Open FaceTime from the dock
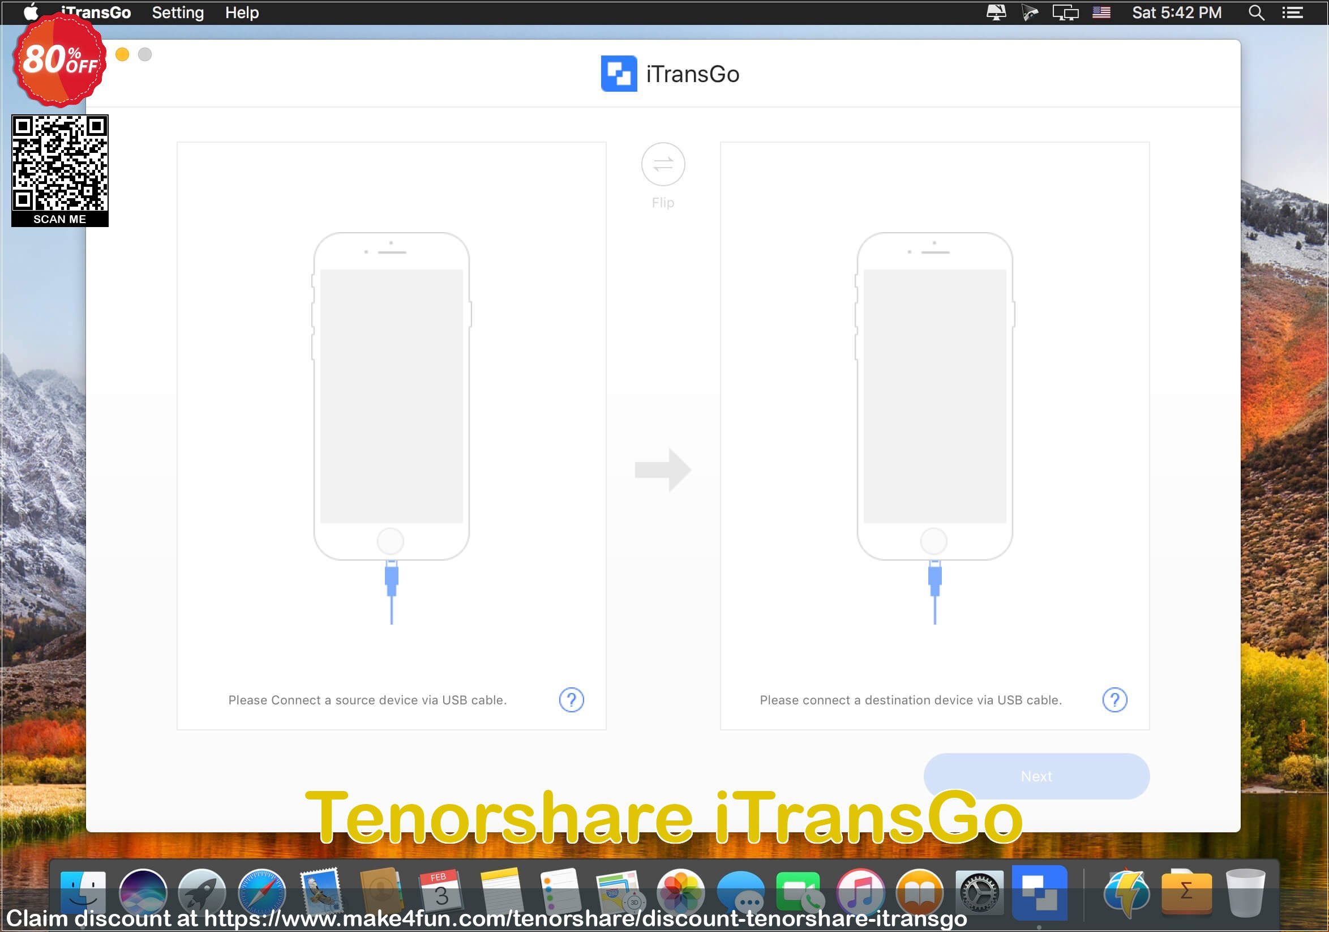1329x932 pixels. click(x=800, y=892)
